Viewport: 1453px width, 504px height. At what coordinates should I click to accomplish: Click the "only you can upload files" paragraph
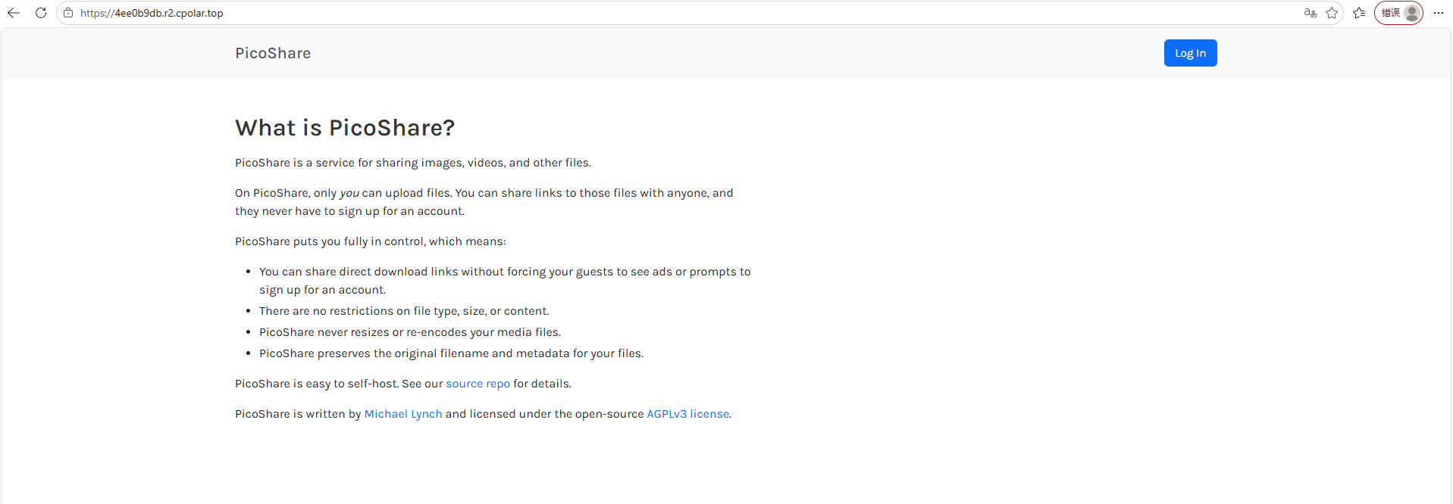click(x=484, y=202)
